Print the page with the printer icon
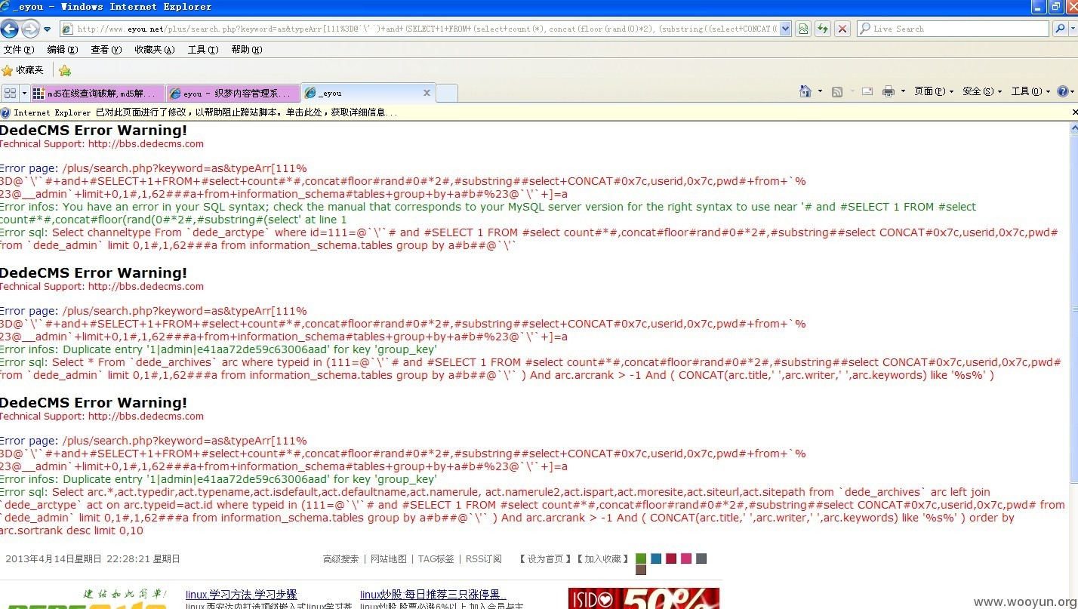Viewport: 1078px width, 609px height. (888, 91)
